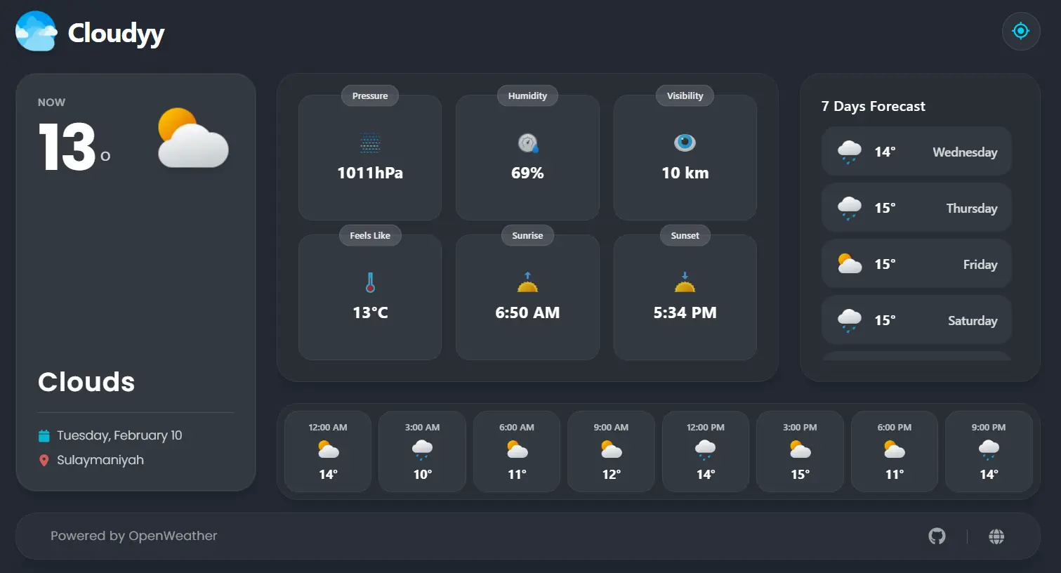Open the GitHub icon link in footer
The image size is (1061, 573).
937,536
